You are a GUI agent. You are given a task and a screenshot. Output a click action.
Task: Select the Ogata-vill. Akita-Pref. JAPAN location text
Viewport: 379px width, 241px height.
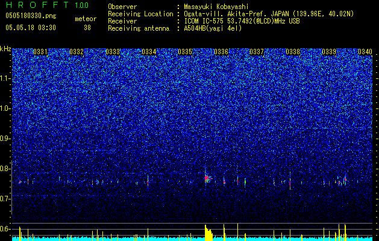pos(269,14)
